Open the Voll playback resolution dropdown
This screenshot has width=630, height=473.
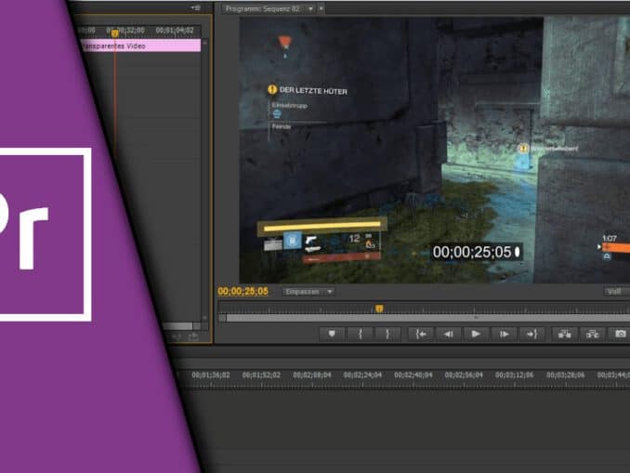coord(616,291)
